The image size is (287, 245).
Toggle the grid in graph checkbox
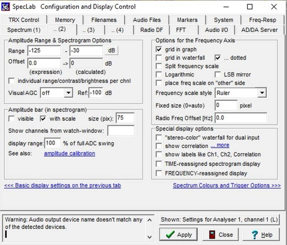[x=159, y=49]
